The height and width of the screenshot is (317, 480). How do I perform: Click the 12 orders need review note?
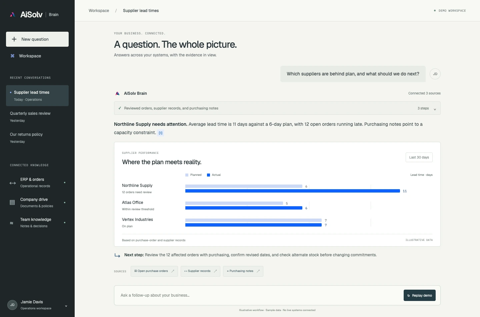(137, 192)
